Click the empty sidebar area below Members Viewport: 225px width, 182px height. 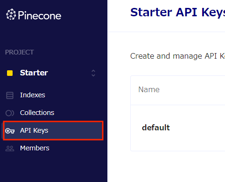click(x=54, y=169)
